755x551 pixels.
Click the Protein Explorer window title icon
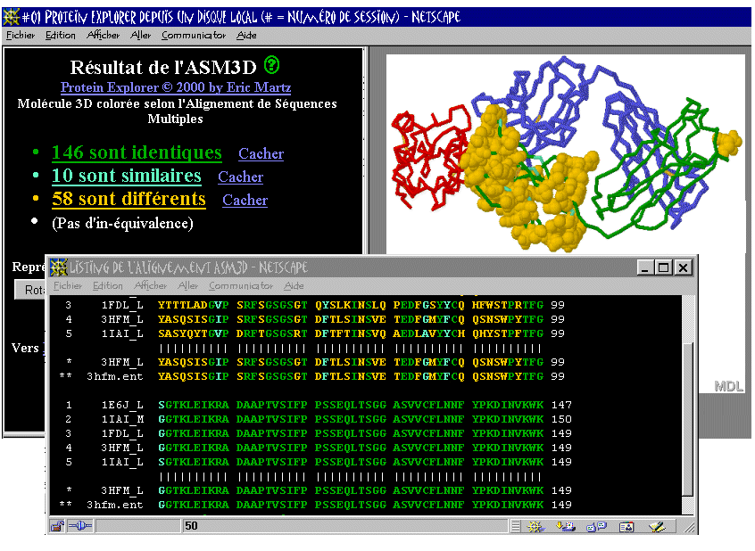tap(12, 17)
